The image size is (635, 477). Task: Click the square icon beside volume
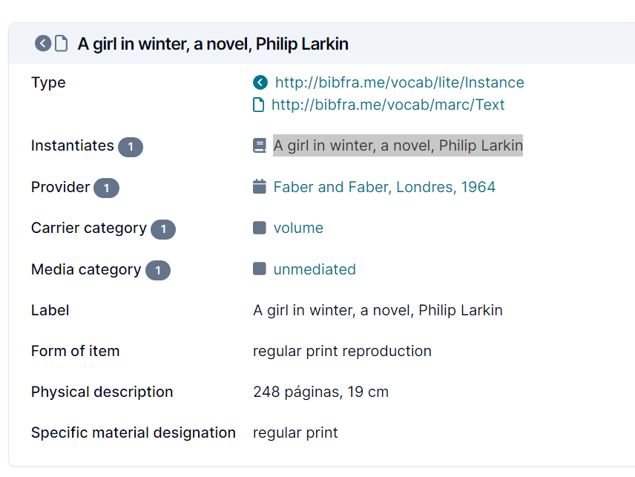pos(259,228)
